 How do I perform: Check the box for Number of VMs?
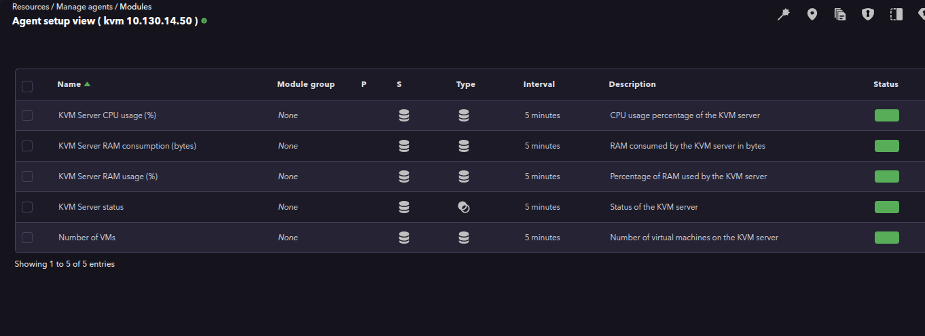coord(27,238)
